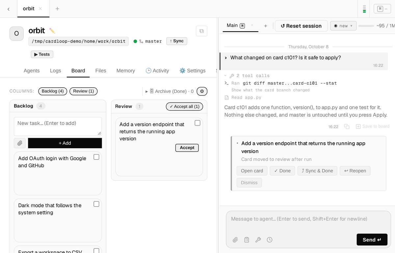Click the copy icon beside project header
Viewport: 395px width, 253px height.
tap(201, 31)
